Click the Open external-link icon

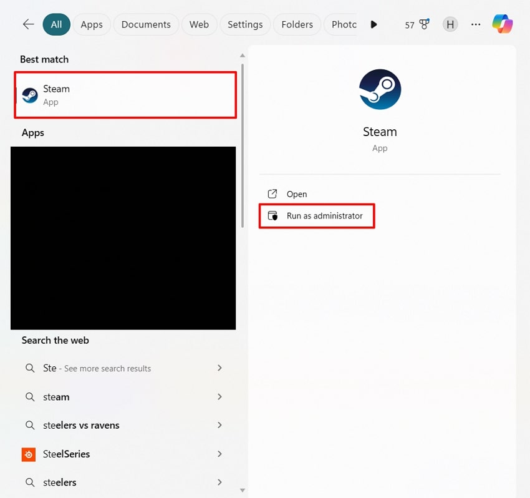point(272,194)
